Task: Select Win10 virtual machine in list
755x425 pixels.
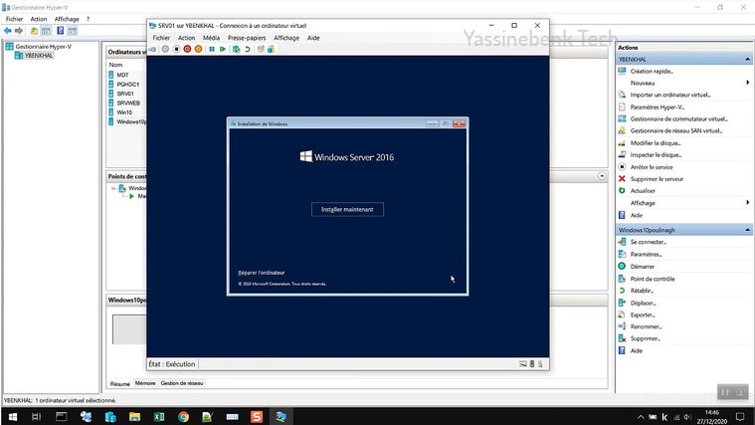Action: [124, 112]
